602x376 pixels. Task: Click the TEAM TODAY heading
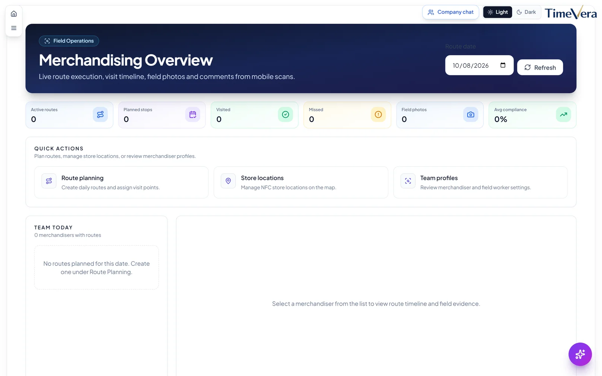click(53, 227)
